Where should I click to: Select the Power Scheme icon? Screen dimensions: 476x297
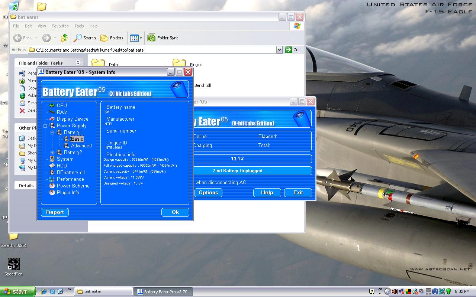pyautogui.click(x=52, y=186)
